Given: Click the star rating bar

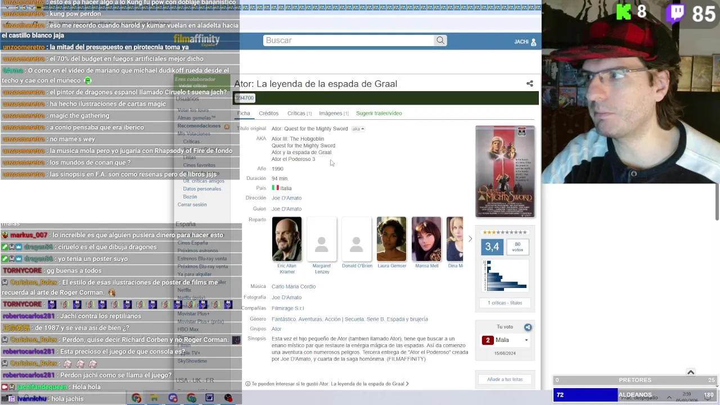Looking at the screenshot, I should [505, 232].
